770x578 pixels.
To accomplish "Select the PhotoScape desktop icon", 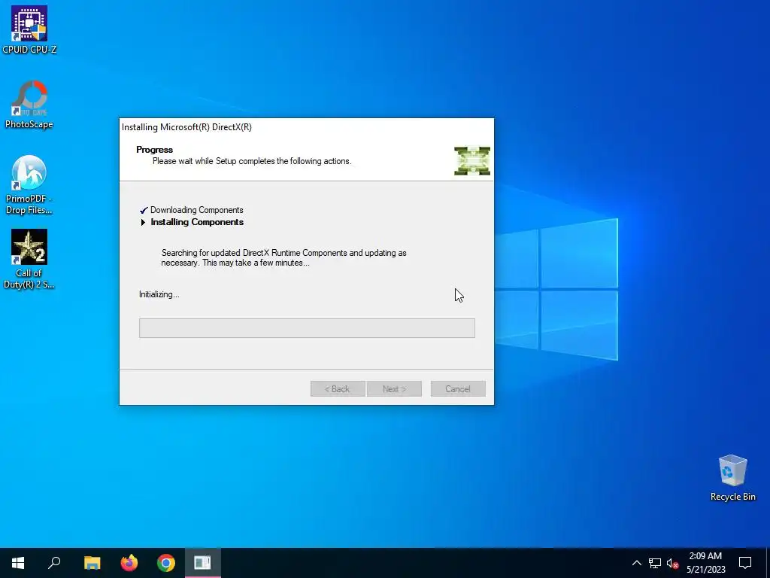I will tap(29, 104).
